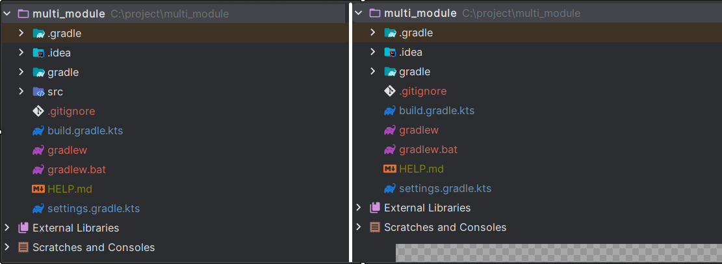
Task: Click External Libraries icon in right panel
Action: point(375,208)
